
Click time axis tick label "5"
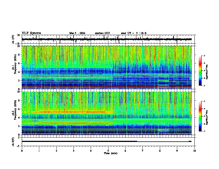point(108,151)
